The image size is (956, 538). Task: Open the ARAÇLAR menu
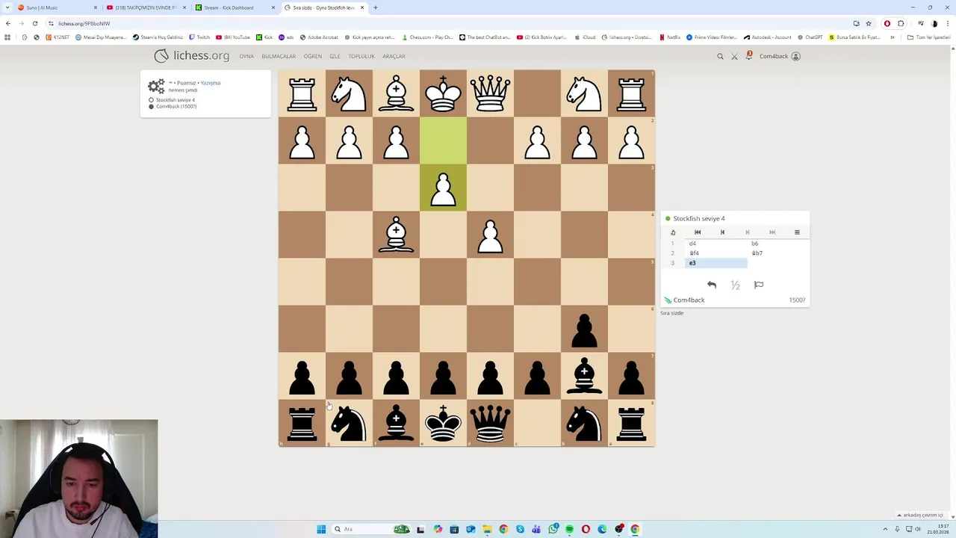(x=394, y=56)
